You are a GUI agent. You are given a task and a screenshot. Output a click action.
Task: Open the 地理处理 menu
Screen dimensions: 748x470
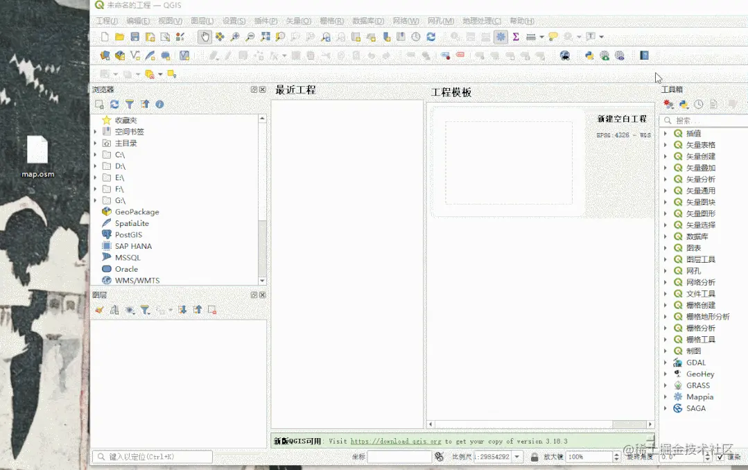(x=482, y=21)
